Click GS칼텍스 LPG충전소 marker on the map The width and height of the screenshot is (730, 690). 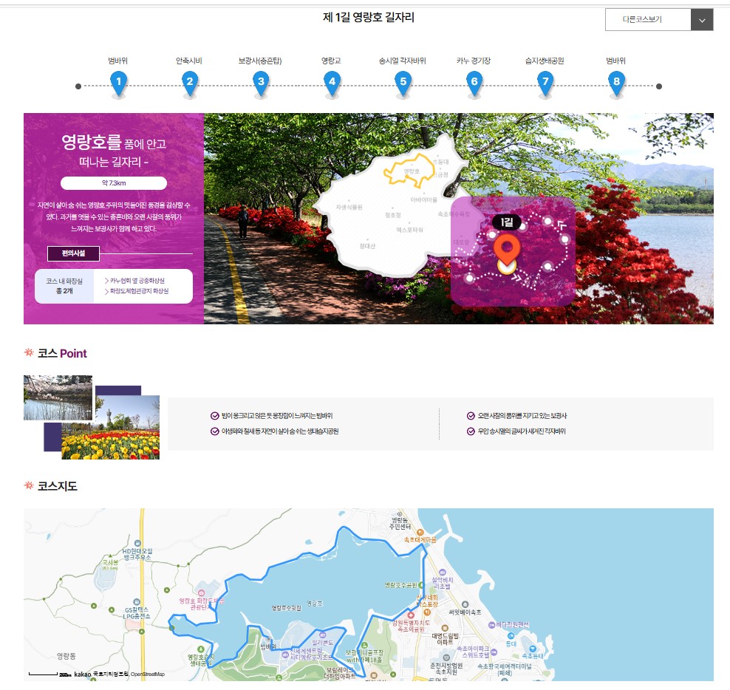pos(137,602)
